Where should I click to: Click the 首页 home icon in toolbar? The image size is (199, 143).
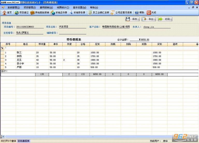click(4, 12)
